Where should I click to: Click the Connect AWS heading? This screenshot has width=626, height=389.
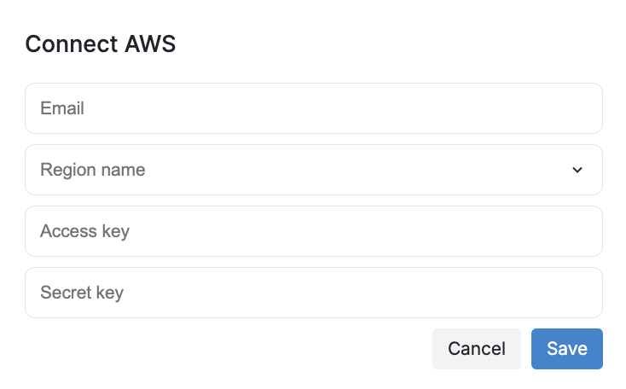click(x=101, y=44)
